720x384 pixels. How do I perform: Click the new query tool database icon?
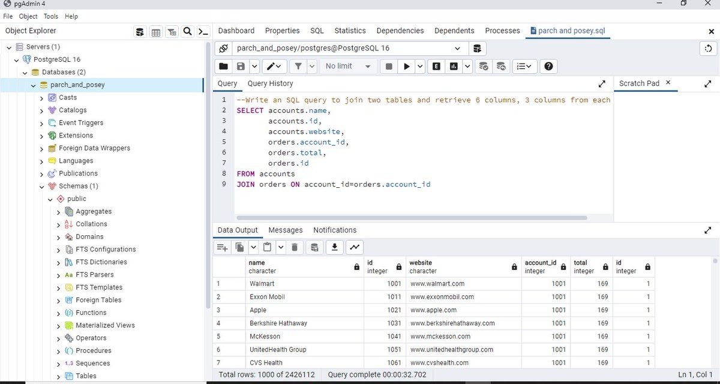click(x=477, y=48)
